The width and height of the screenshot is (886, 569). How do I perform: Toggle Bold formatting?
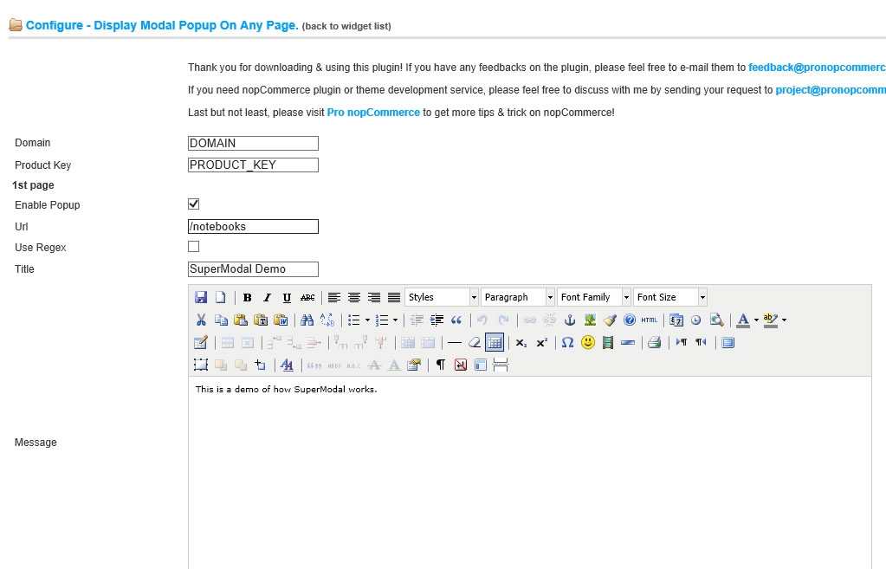(247, 297)
